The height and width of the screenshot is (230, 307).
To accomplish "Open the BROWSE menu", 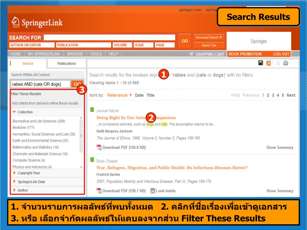I will [75, 54].
